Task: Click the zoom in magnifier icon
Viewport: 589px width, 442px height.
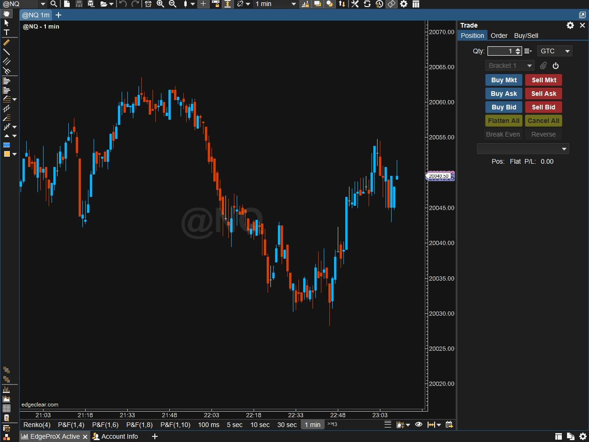Action: tap(160, 4)
